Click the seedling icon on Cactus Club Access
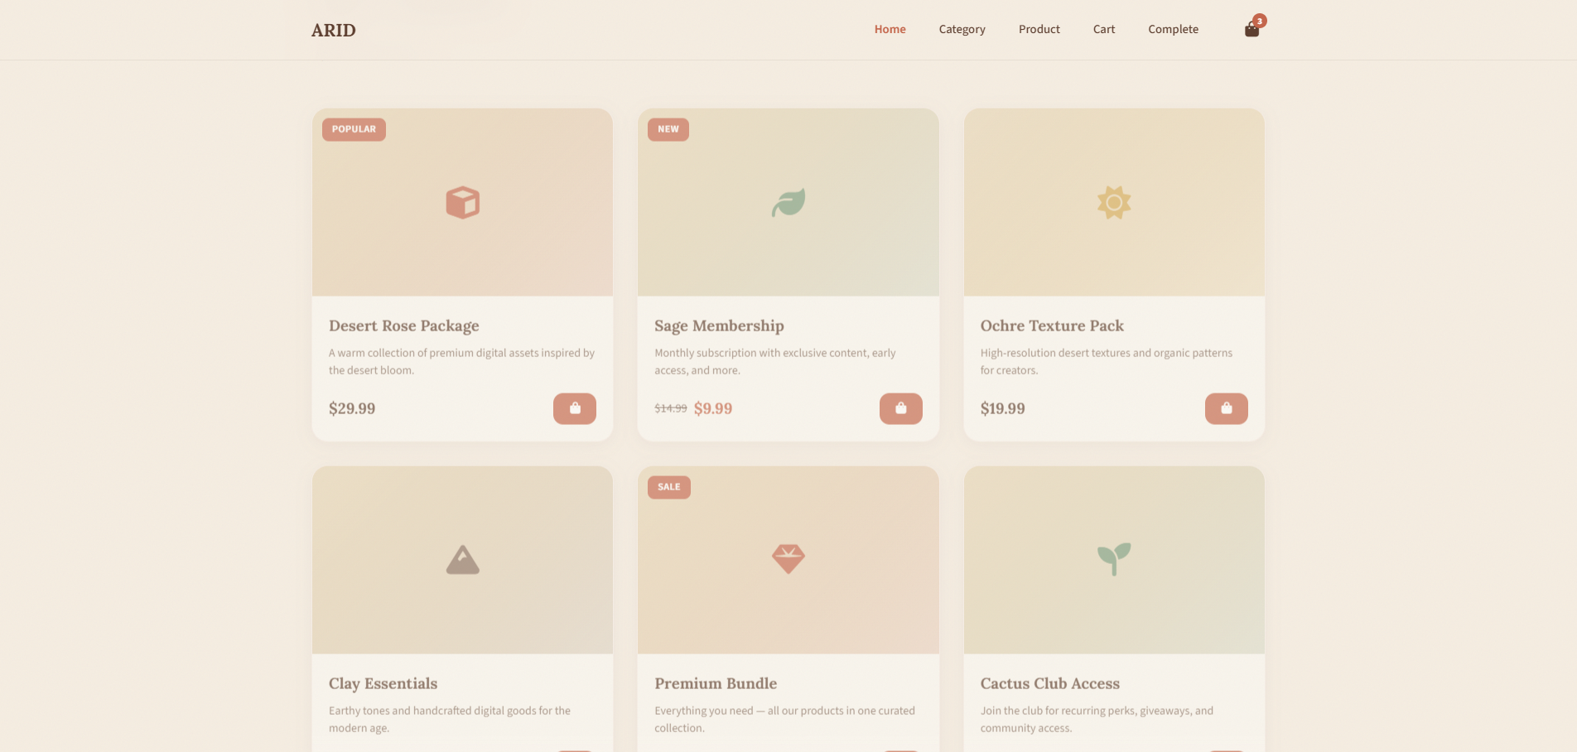The width and height of the screenshot is (1577, 752). pos(1114,559)
